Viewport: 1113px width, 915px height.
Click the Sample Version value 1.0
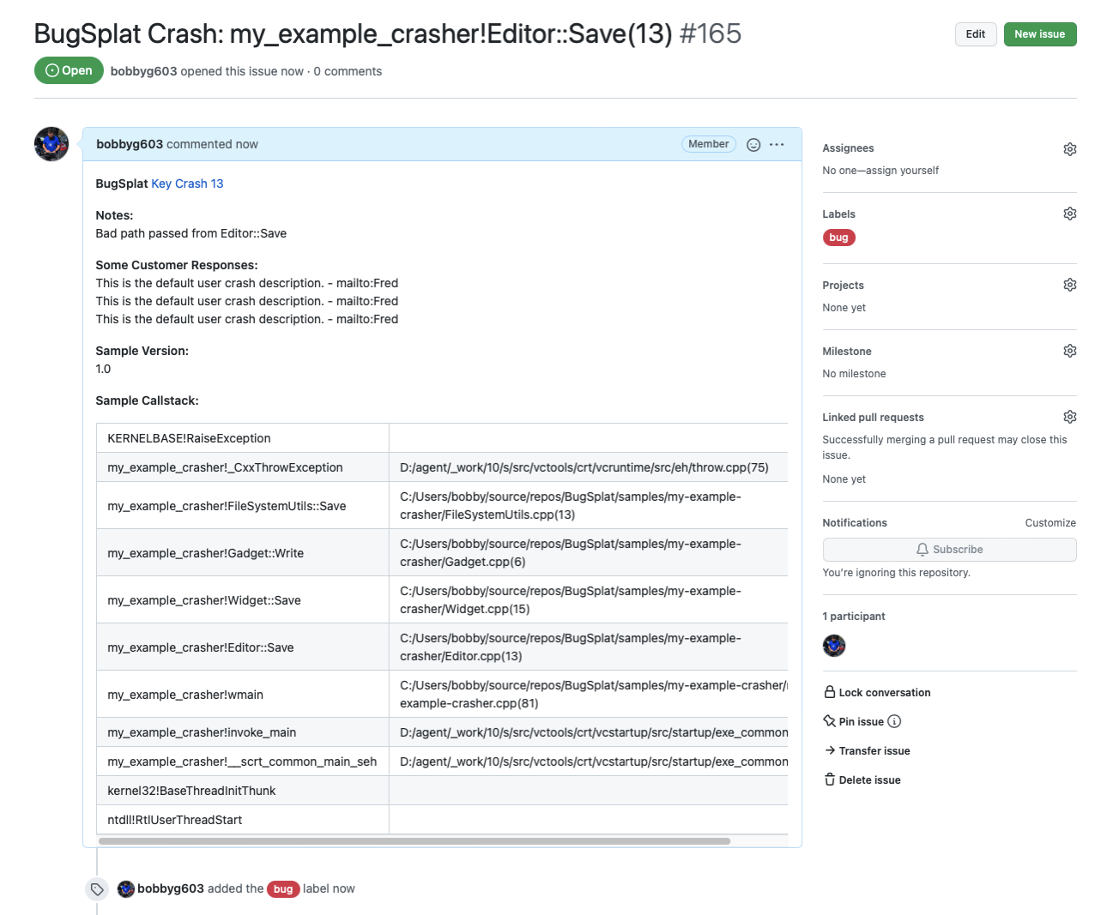click(x=103, y=369)
